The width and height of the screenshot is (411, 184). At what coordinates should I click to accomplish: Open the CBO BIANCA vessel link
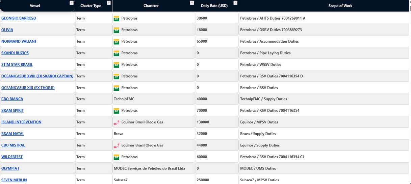[x=12, y=99]
